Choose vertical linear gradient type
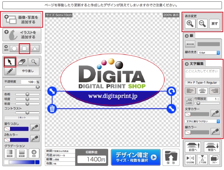 pyautogui.click(x=22, y=153)
